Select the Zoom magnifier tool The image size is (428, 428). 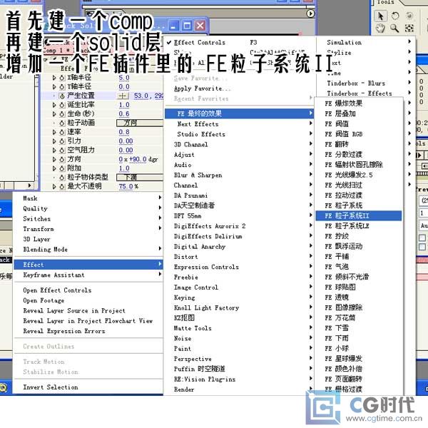(394, 28)
